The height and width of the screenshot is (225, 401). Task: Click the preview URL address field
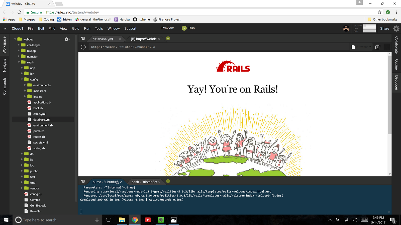coord(219,47)
